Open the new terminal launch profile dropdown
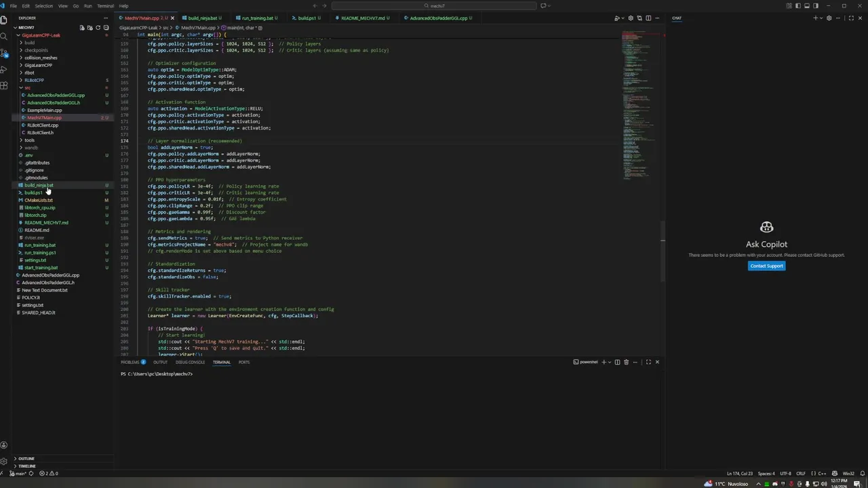The height and width of the screenshot is (488, 868). (610, 362)
